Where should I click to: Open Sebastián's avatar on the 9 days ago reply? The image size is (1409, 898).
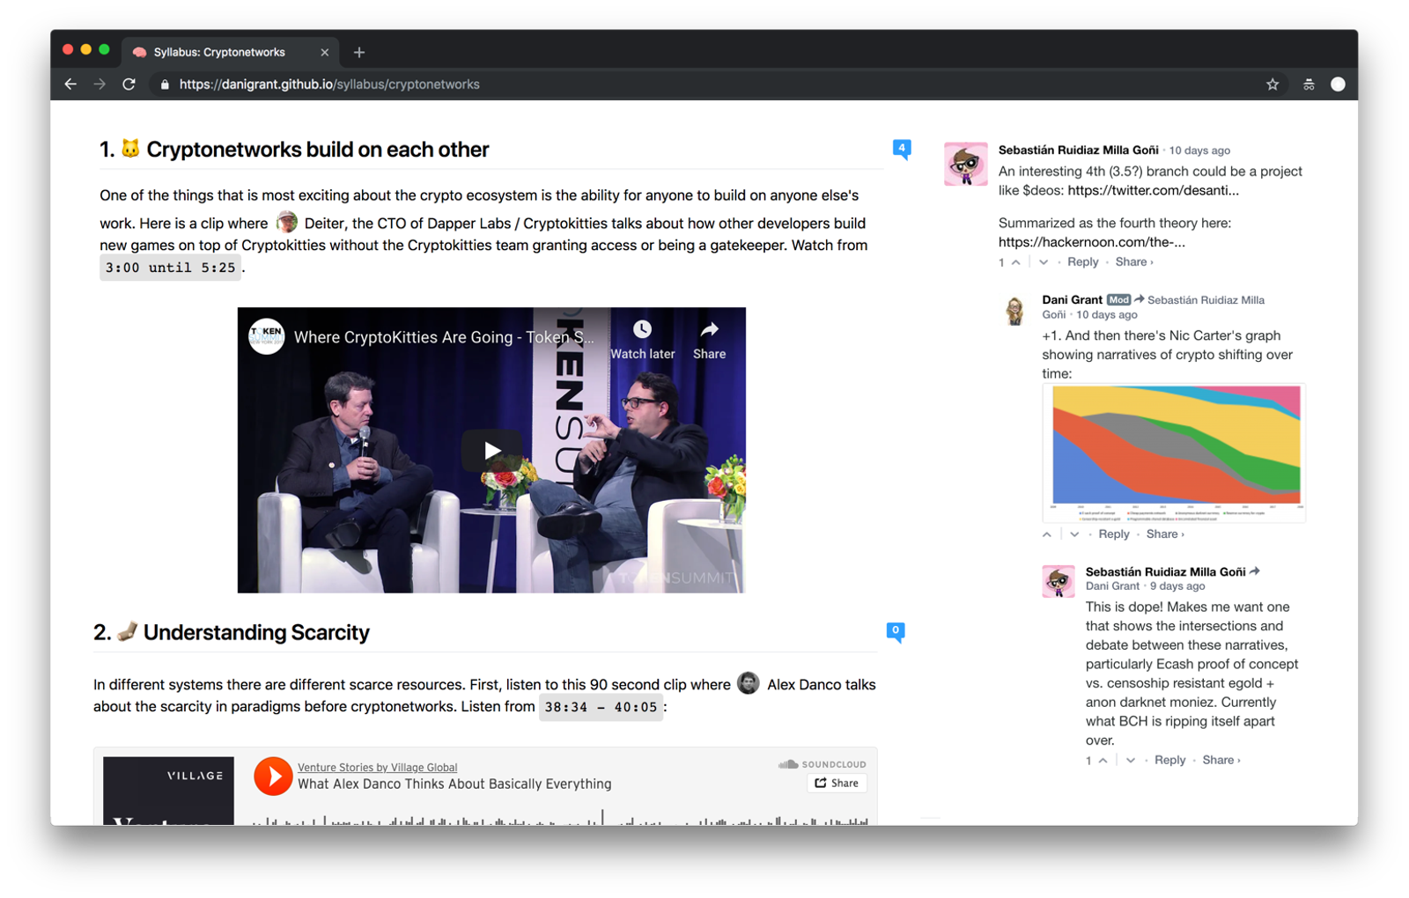click(1058, 581)
